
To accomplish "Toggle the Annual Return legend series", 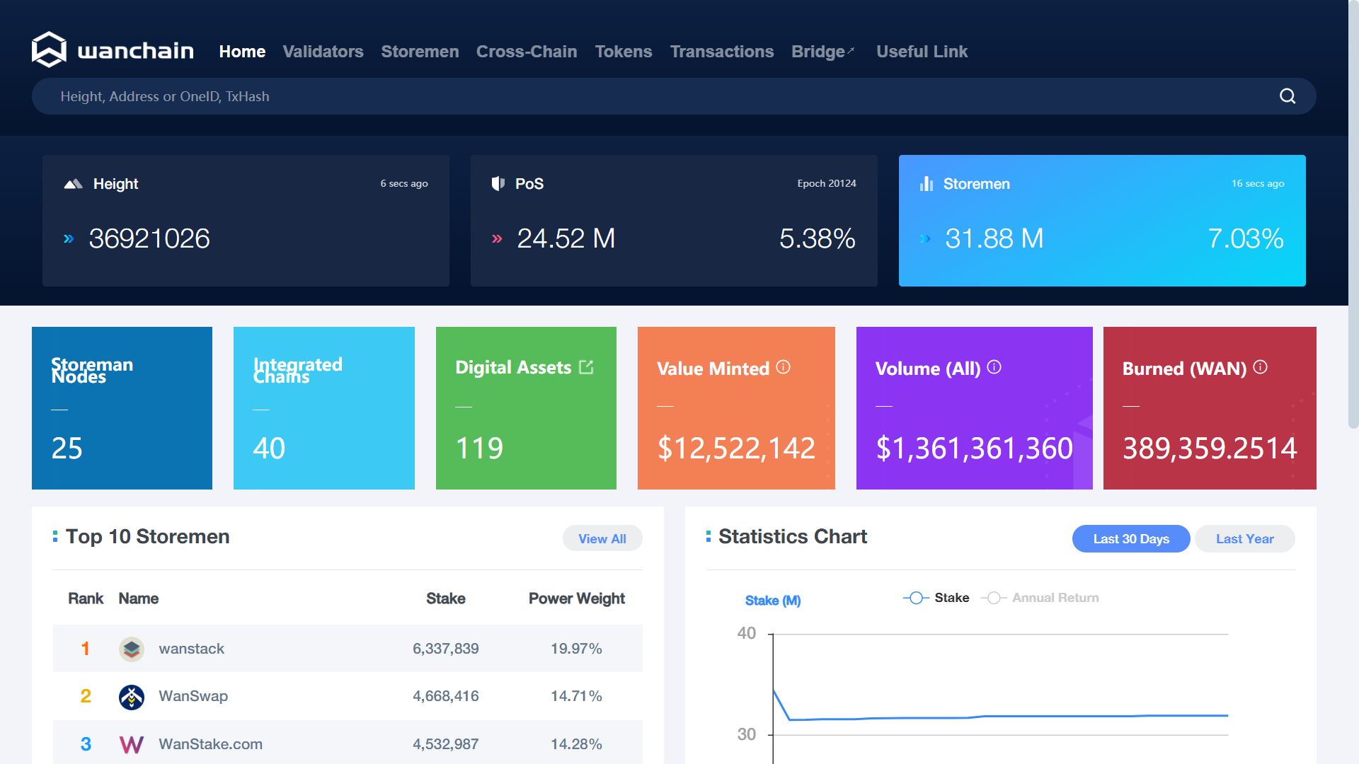I will 1040,598.
